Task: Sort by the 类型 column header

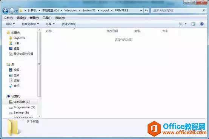Action: pos(137,31)
